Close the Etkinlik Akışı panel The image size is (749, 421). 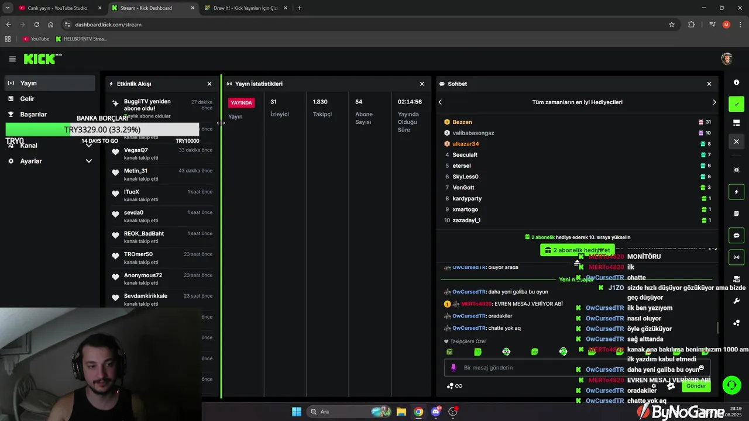(209, 84)
